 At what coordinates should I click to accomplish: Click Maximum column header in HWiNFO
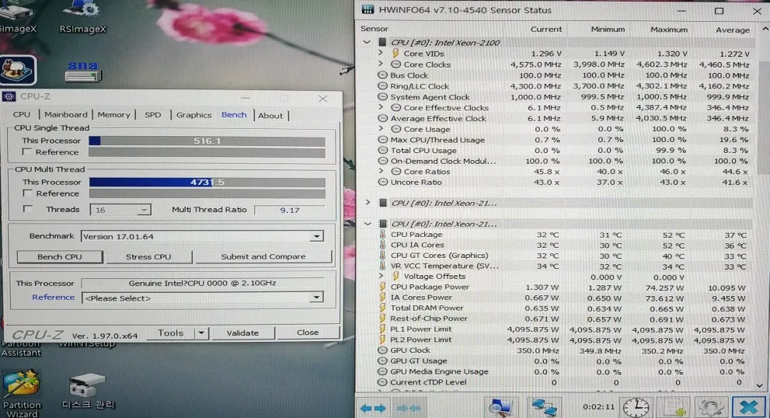(x=668, y=30)
